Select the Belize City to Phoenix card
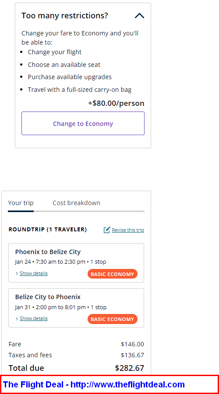Image resolution: width=219 pixels, height=394 pixels. pyautogui.click(x=76, y=308)
